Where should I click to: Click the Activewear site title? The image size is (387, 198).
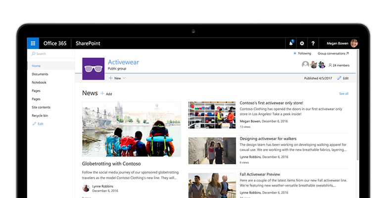(x=123, y=62)
